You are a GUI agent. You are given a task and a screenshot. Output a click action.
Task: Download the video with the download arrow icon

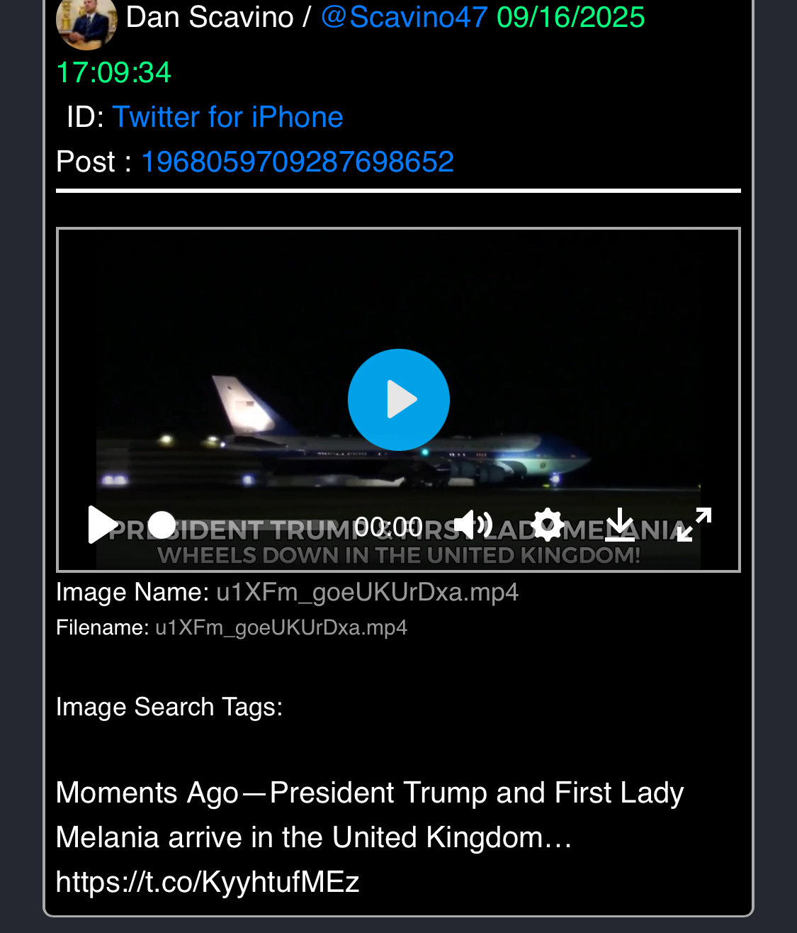[620, 525]
